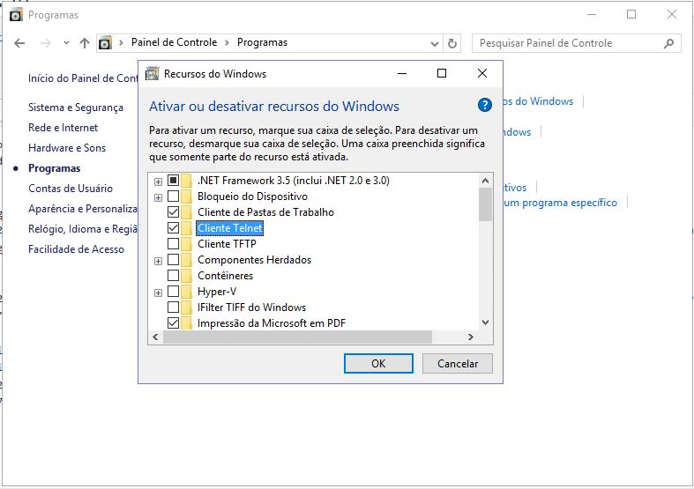The image size is (694, 489).
Task: Click the Control Panel icon in address bar
Action: click(106, 42)
